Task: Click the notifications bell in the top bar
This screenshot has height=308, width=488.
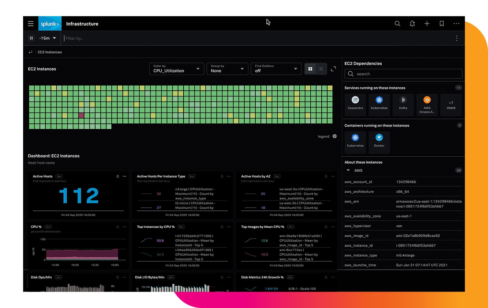Action: [412, 23]
